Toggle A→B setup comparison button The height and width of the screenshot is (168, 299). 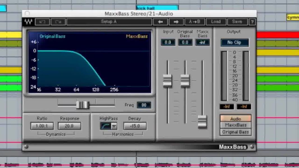click(x=194, y=22)
